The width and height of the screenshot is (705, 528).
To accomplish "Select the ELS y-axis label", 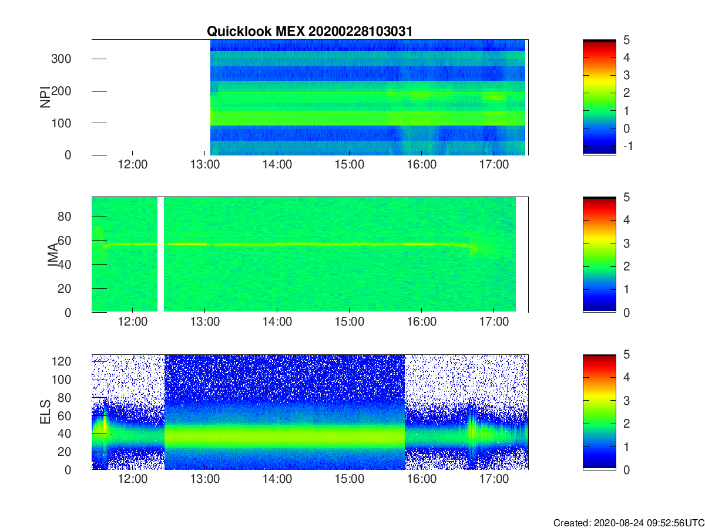I will 44,412.
